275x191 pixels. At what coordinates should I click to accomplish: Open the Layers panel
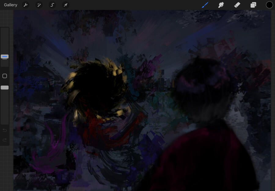253,5
